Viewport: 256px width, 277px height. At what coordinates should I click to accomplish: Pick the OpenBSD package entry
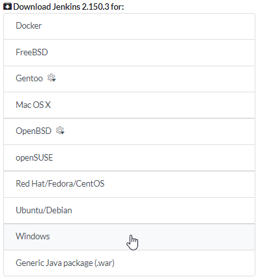click(x=129, y=131)
